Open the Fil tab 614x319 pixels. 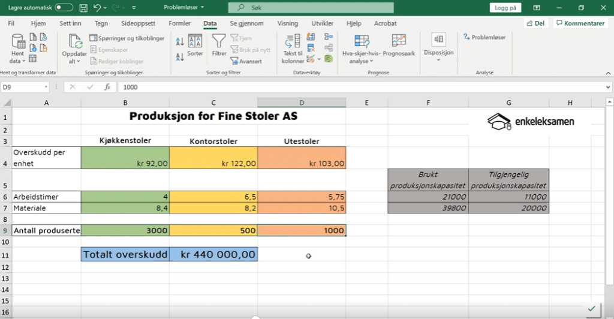11,23
